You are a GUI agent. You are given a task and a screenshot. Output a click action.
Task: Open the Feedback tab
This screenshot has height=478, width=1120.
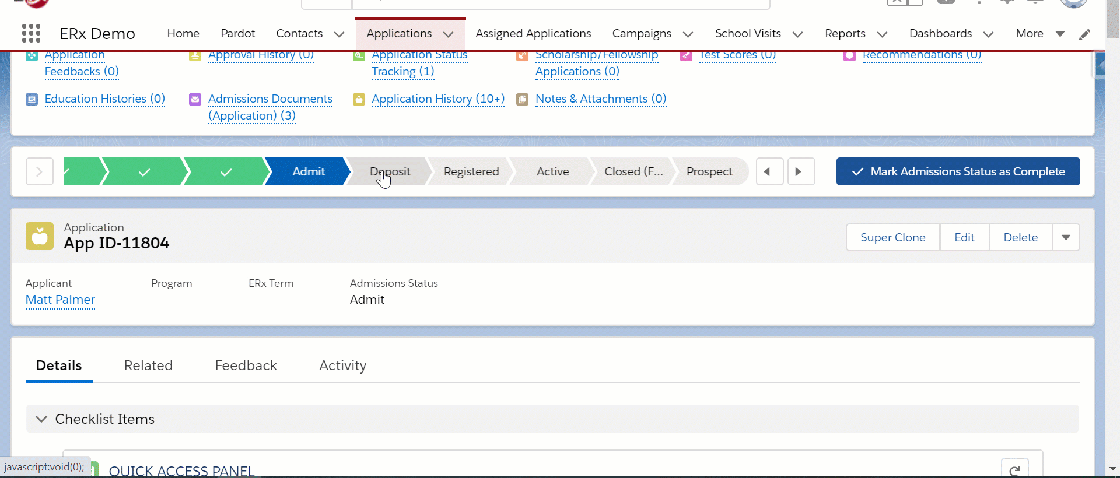click(x=246, y=365)
